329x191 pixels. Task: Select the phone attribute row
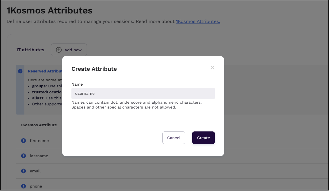36,186
